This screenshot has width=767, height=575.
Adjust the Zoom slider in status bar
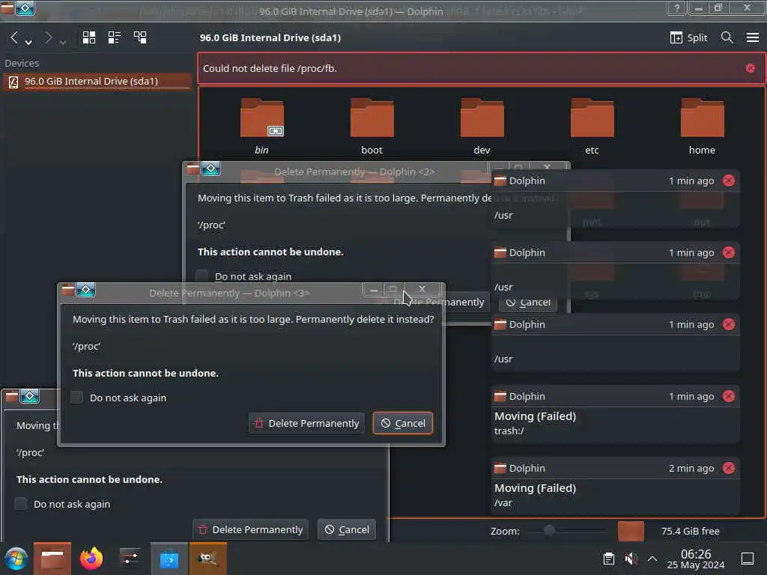click(568, 531)
